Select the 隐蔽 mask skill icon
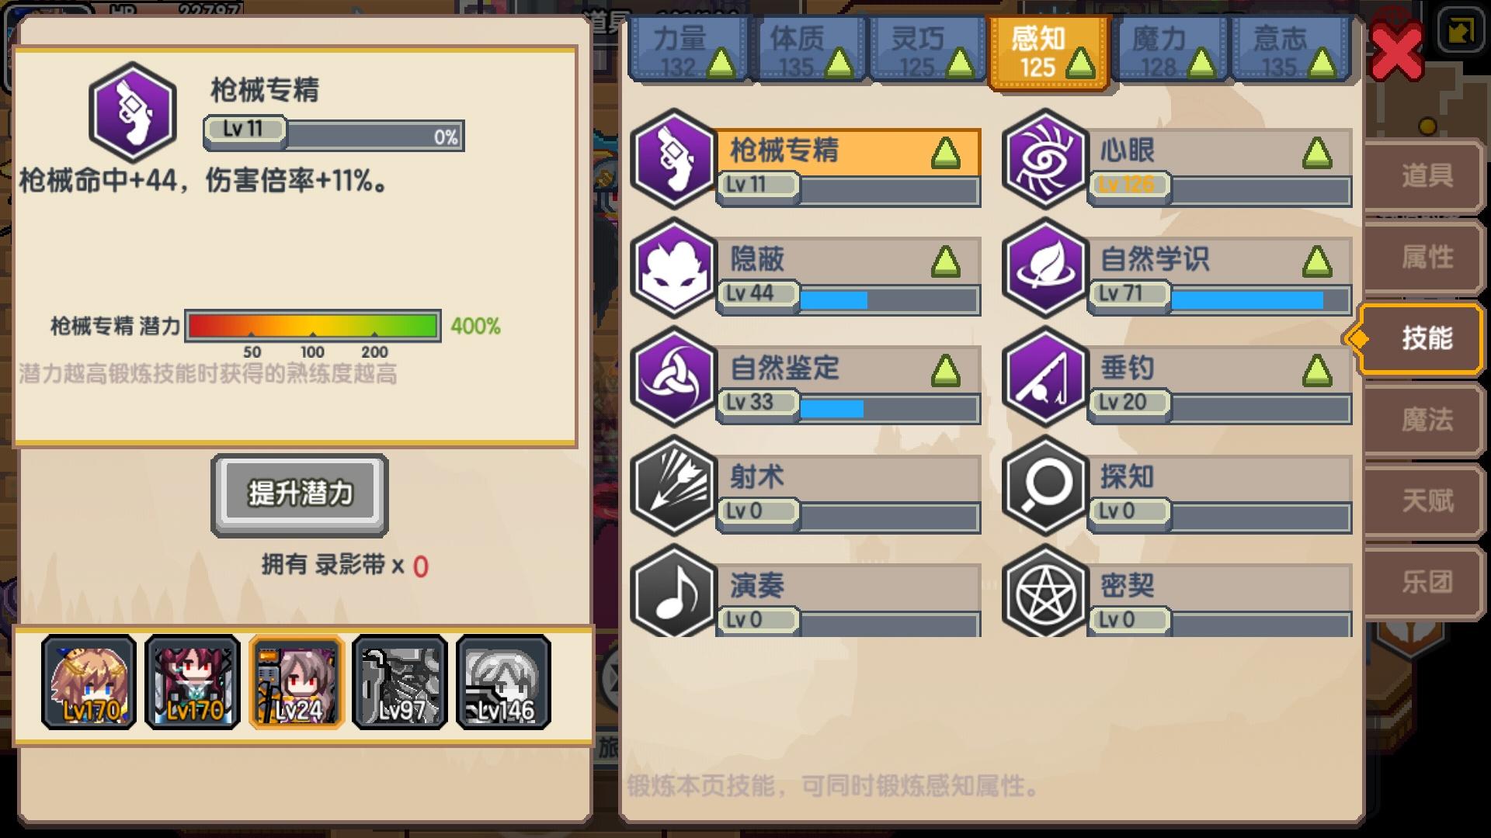The image size is (1491, 838). click(x=673, y=268)
